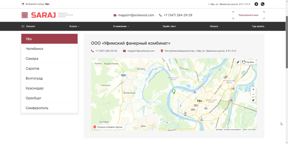This screenshot has width=288, height=144.
Task: Click the SARAJ logo emblem
Action: pos(25,15)
